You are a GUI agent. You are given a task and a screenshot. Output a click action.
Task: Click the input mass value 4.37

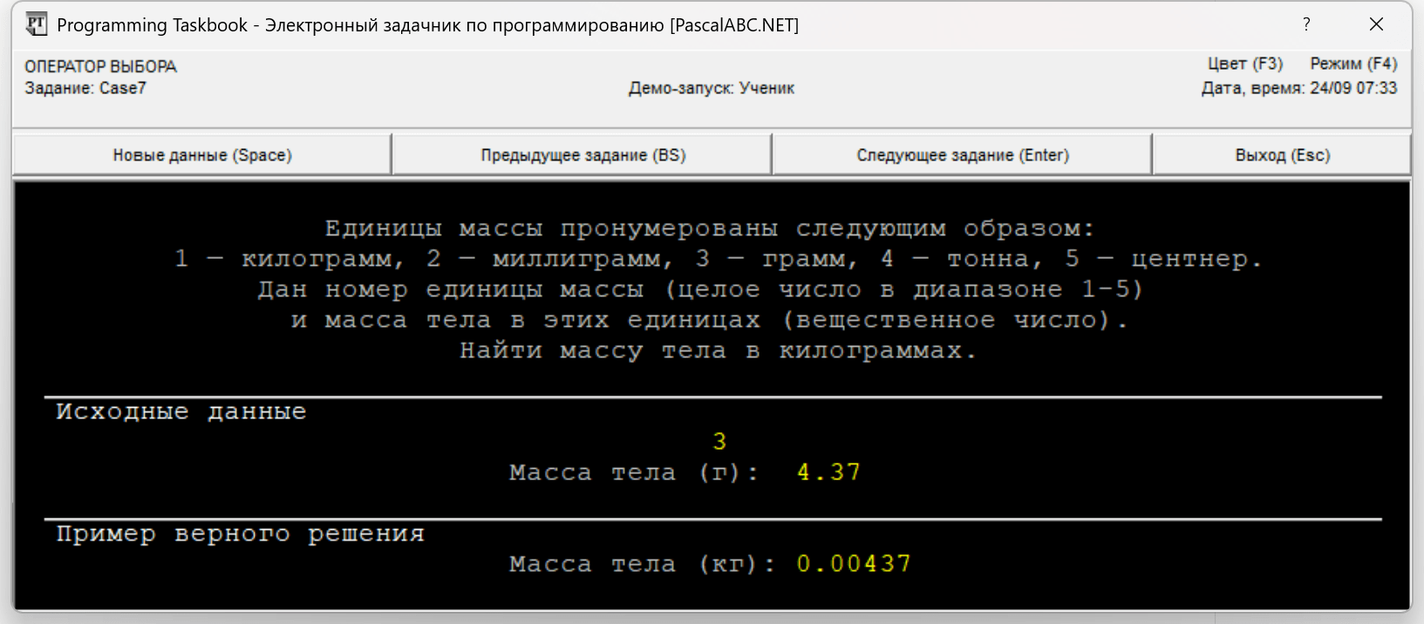coord(828,472)
